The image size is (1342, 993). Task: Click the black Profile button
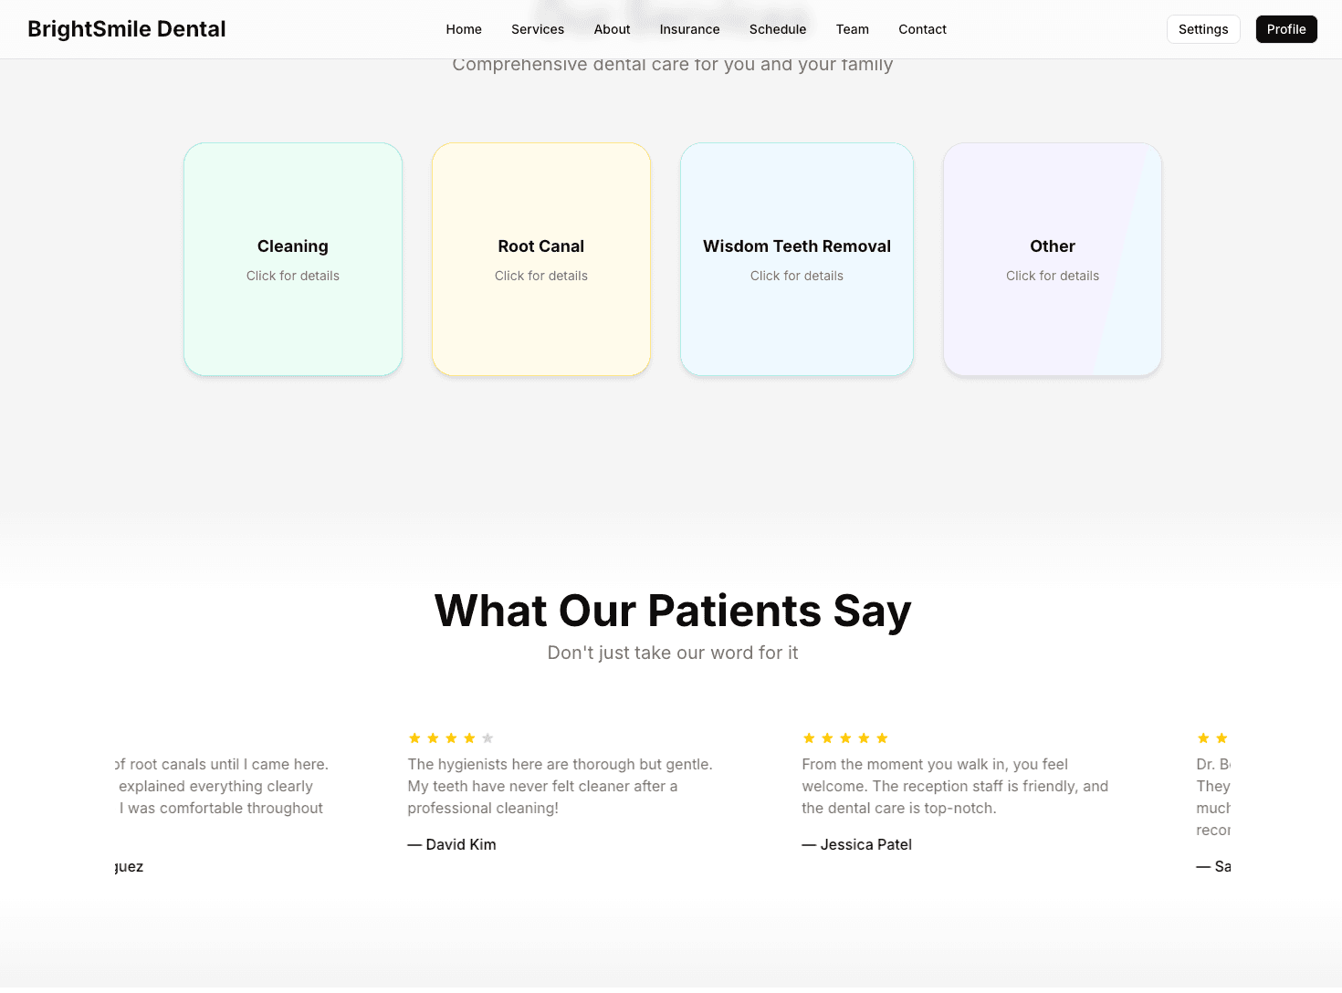click(1286, 29)
